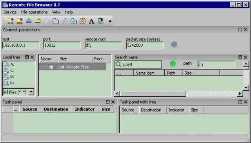This screenshot has width=251, height=143.
Task: Create new folder with the green plus icon
Action: pyautogui.click(x=74, y=21)
